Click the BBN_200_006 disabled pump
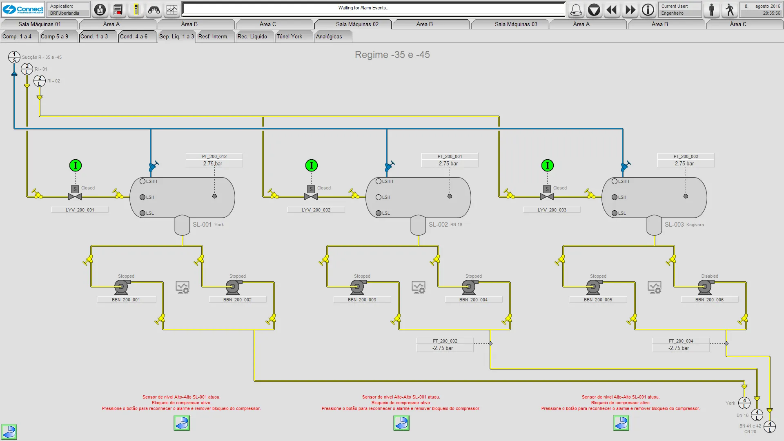784x441 pixels. click(705, 287)
